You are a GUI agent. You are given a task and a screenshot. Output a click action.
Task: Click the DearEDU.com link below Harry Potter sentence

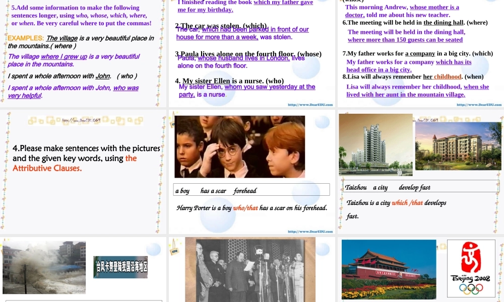point(310,232)
